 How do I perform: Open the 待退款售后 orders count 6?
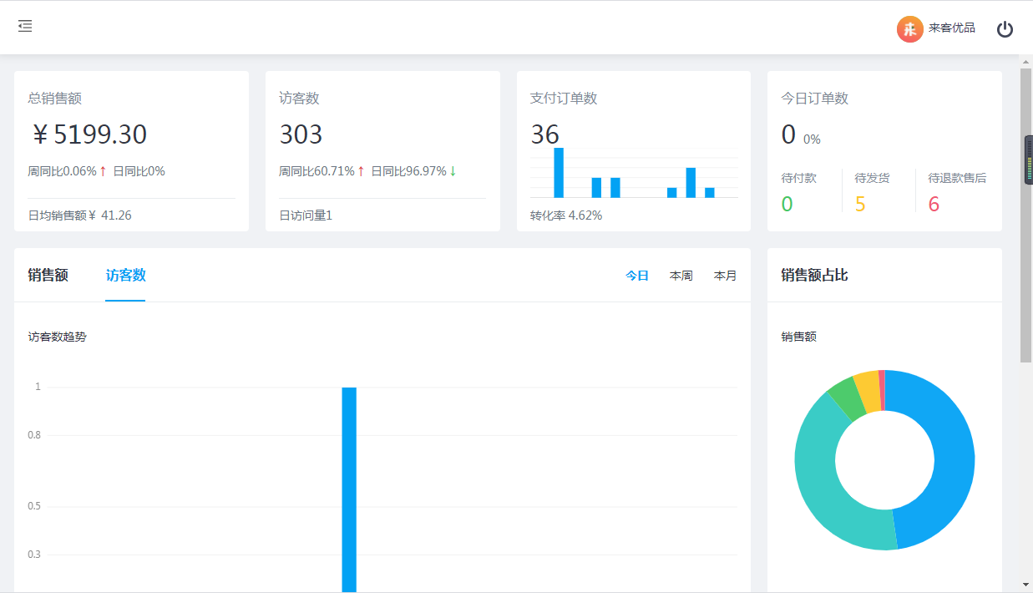pyautogui.click(x=934, y=204)
